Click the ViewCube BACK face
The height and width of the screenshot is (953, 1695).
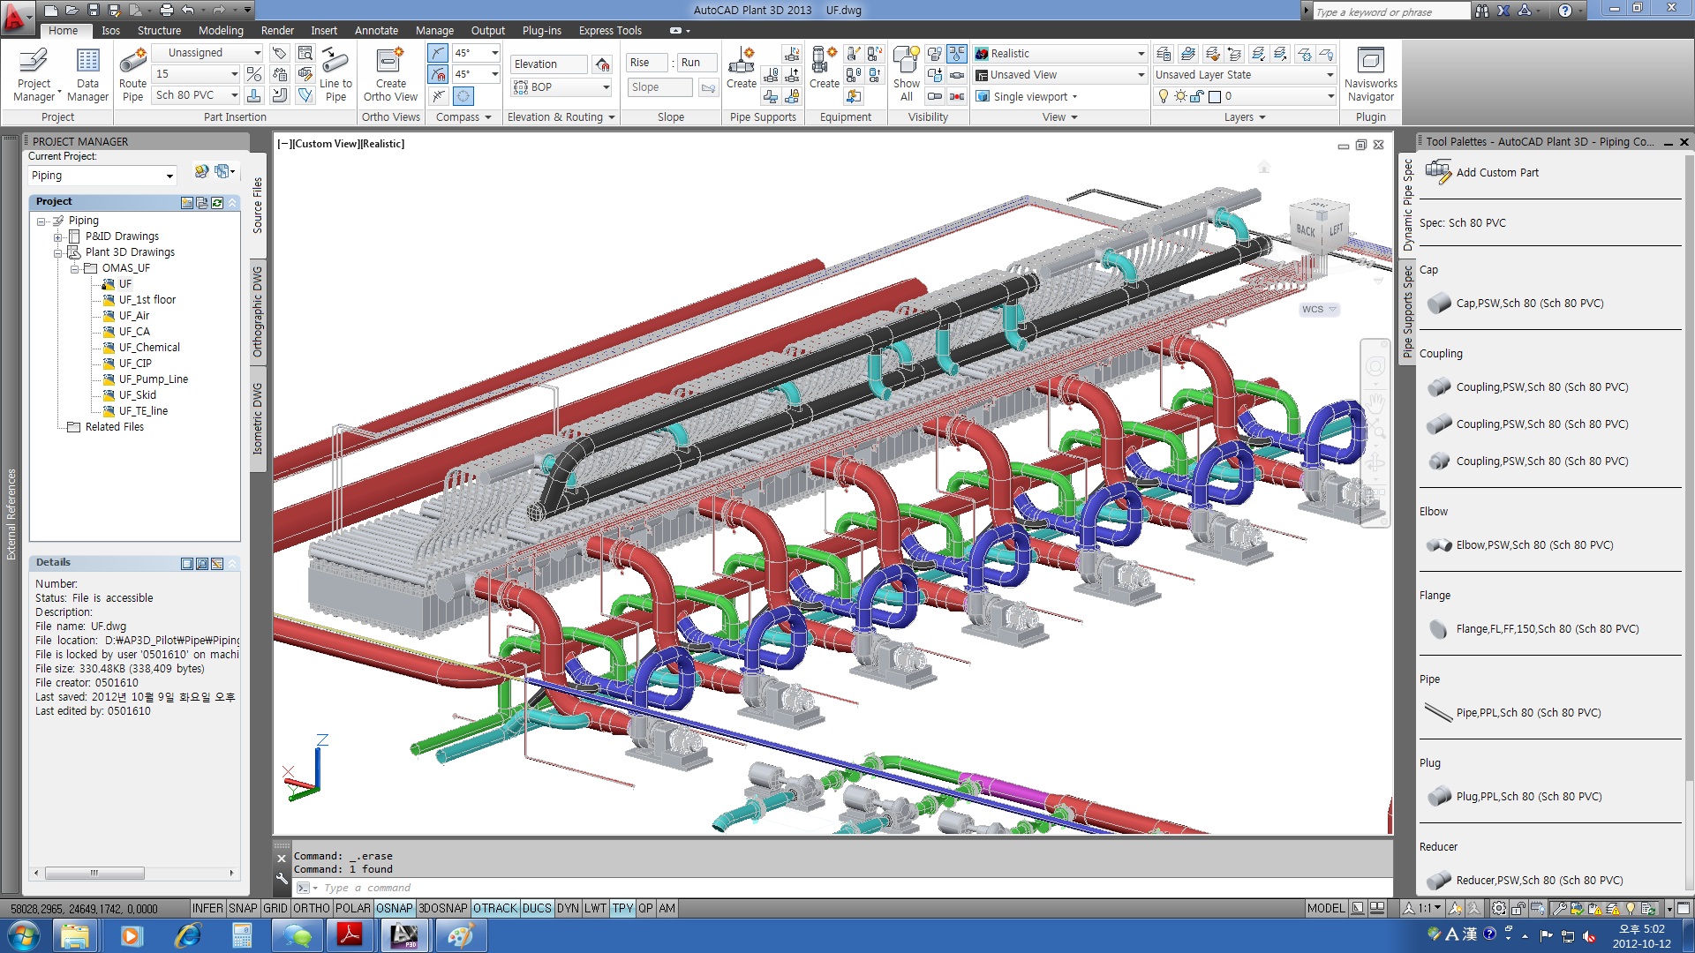pyautogui.click(x=1305, y=230)
